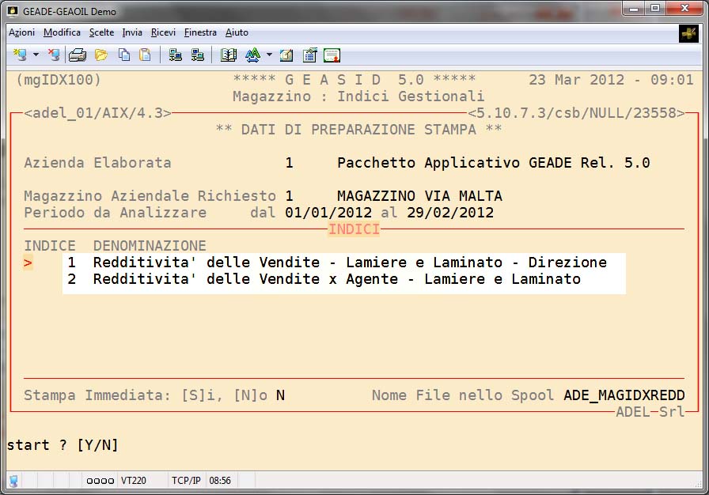Click the red certificate icon in toolbar
The height and width of the screenshot is (495, 709).
coord(332,55)
